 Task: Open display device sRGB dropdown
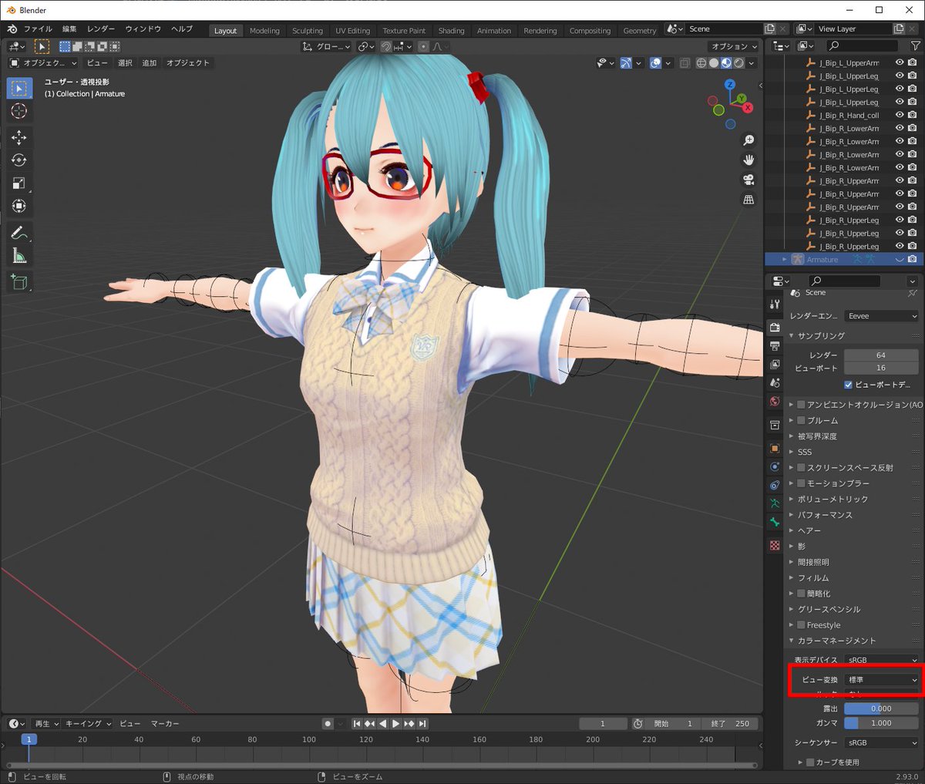[x=881, y=660]
